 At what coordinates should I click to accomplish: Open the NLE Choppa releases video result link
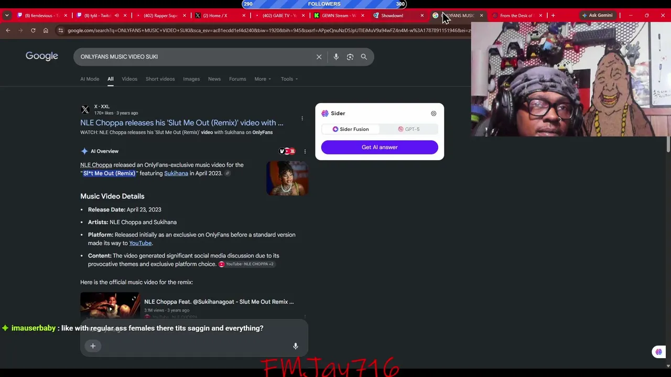click(x=181, y=123)
